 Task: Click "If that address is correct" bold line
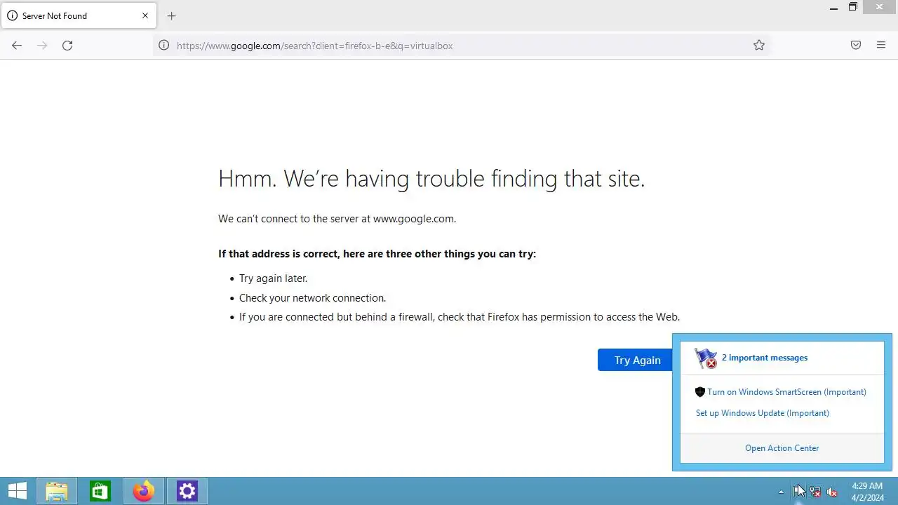[377, 254]
